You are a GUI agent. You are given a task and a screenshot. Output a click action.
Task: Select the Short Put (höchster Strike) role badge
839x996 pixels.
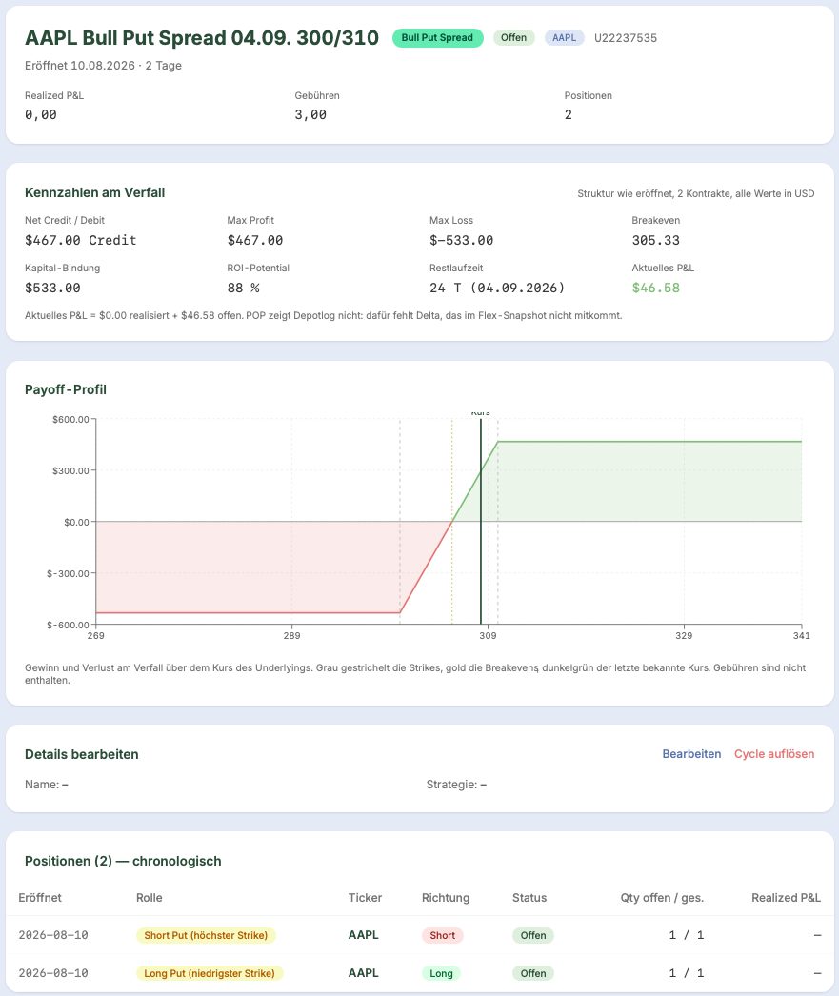[x=206, y=935]
